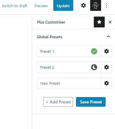This screenshot has height=129, width=115.
Task: Open the three-dot options menu
Action: coord(107,5)
